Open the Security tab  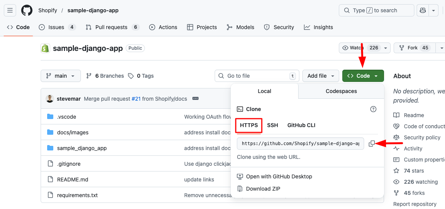(279, 27)
